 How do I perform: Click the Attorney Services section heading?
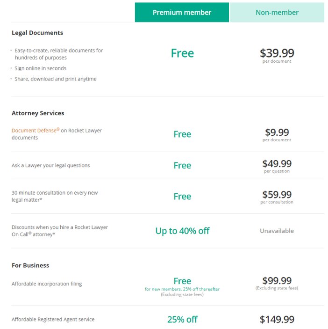[x=38, y=113]
